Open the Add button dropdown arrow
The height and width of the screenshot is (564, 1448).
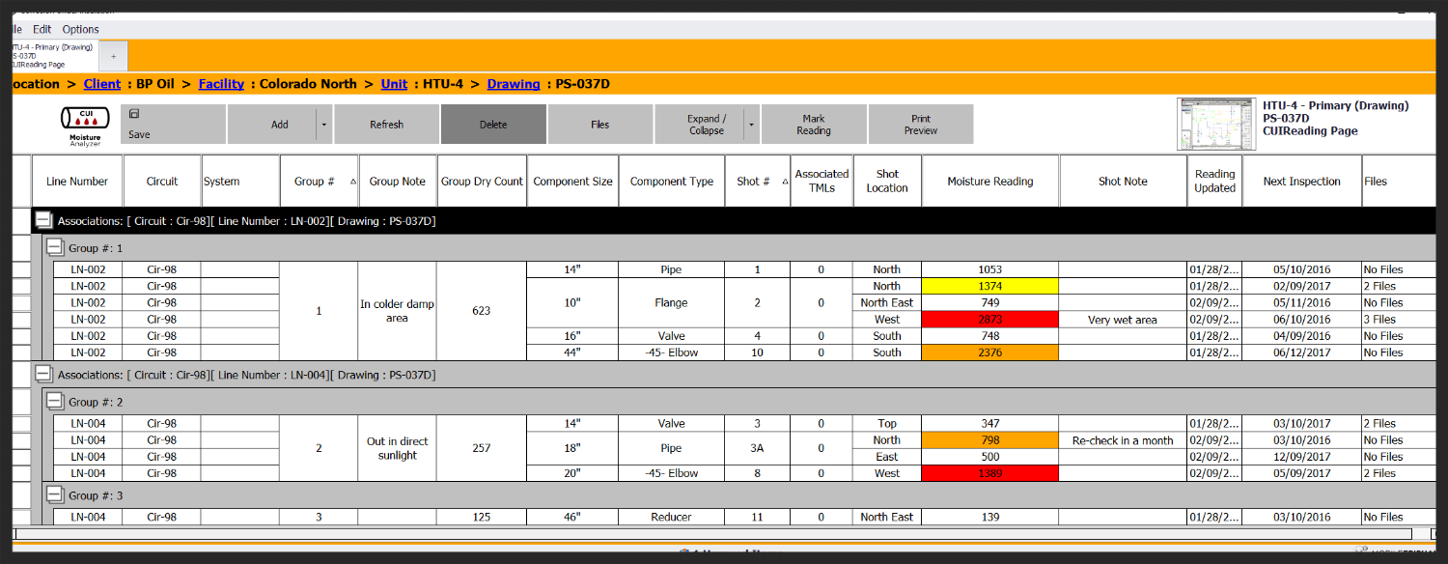pos(323,125)
